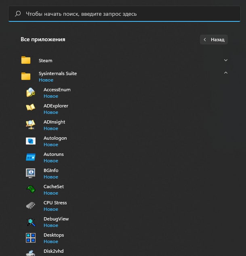Click the BGInfo app name
This screenshot has width=246, height=256.
51,170
